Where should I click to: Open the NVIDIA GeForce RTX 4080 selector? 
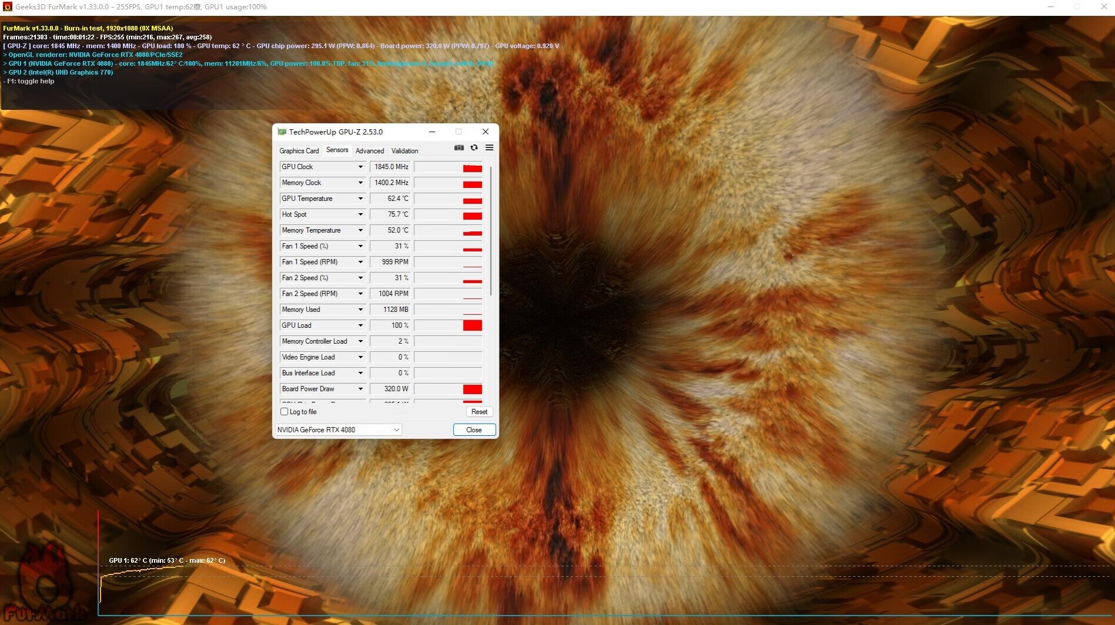pos(338,430)
